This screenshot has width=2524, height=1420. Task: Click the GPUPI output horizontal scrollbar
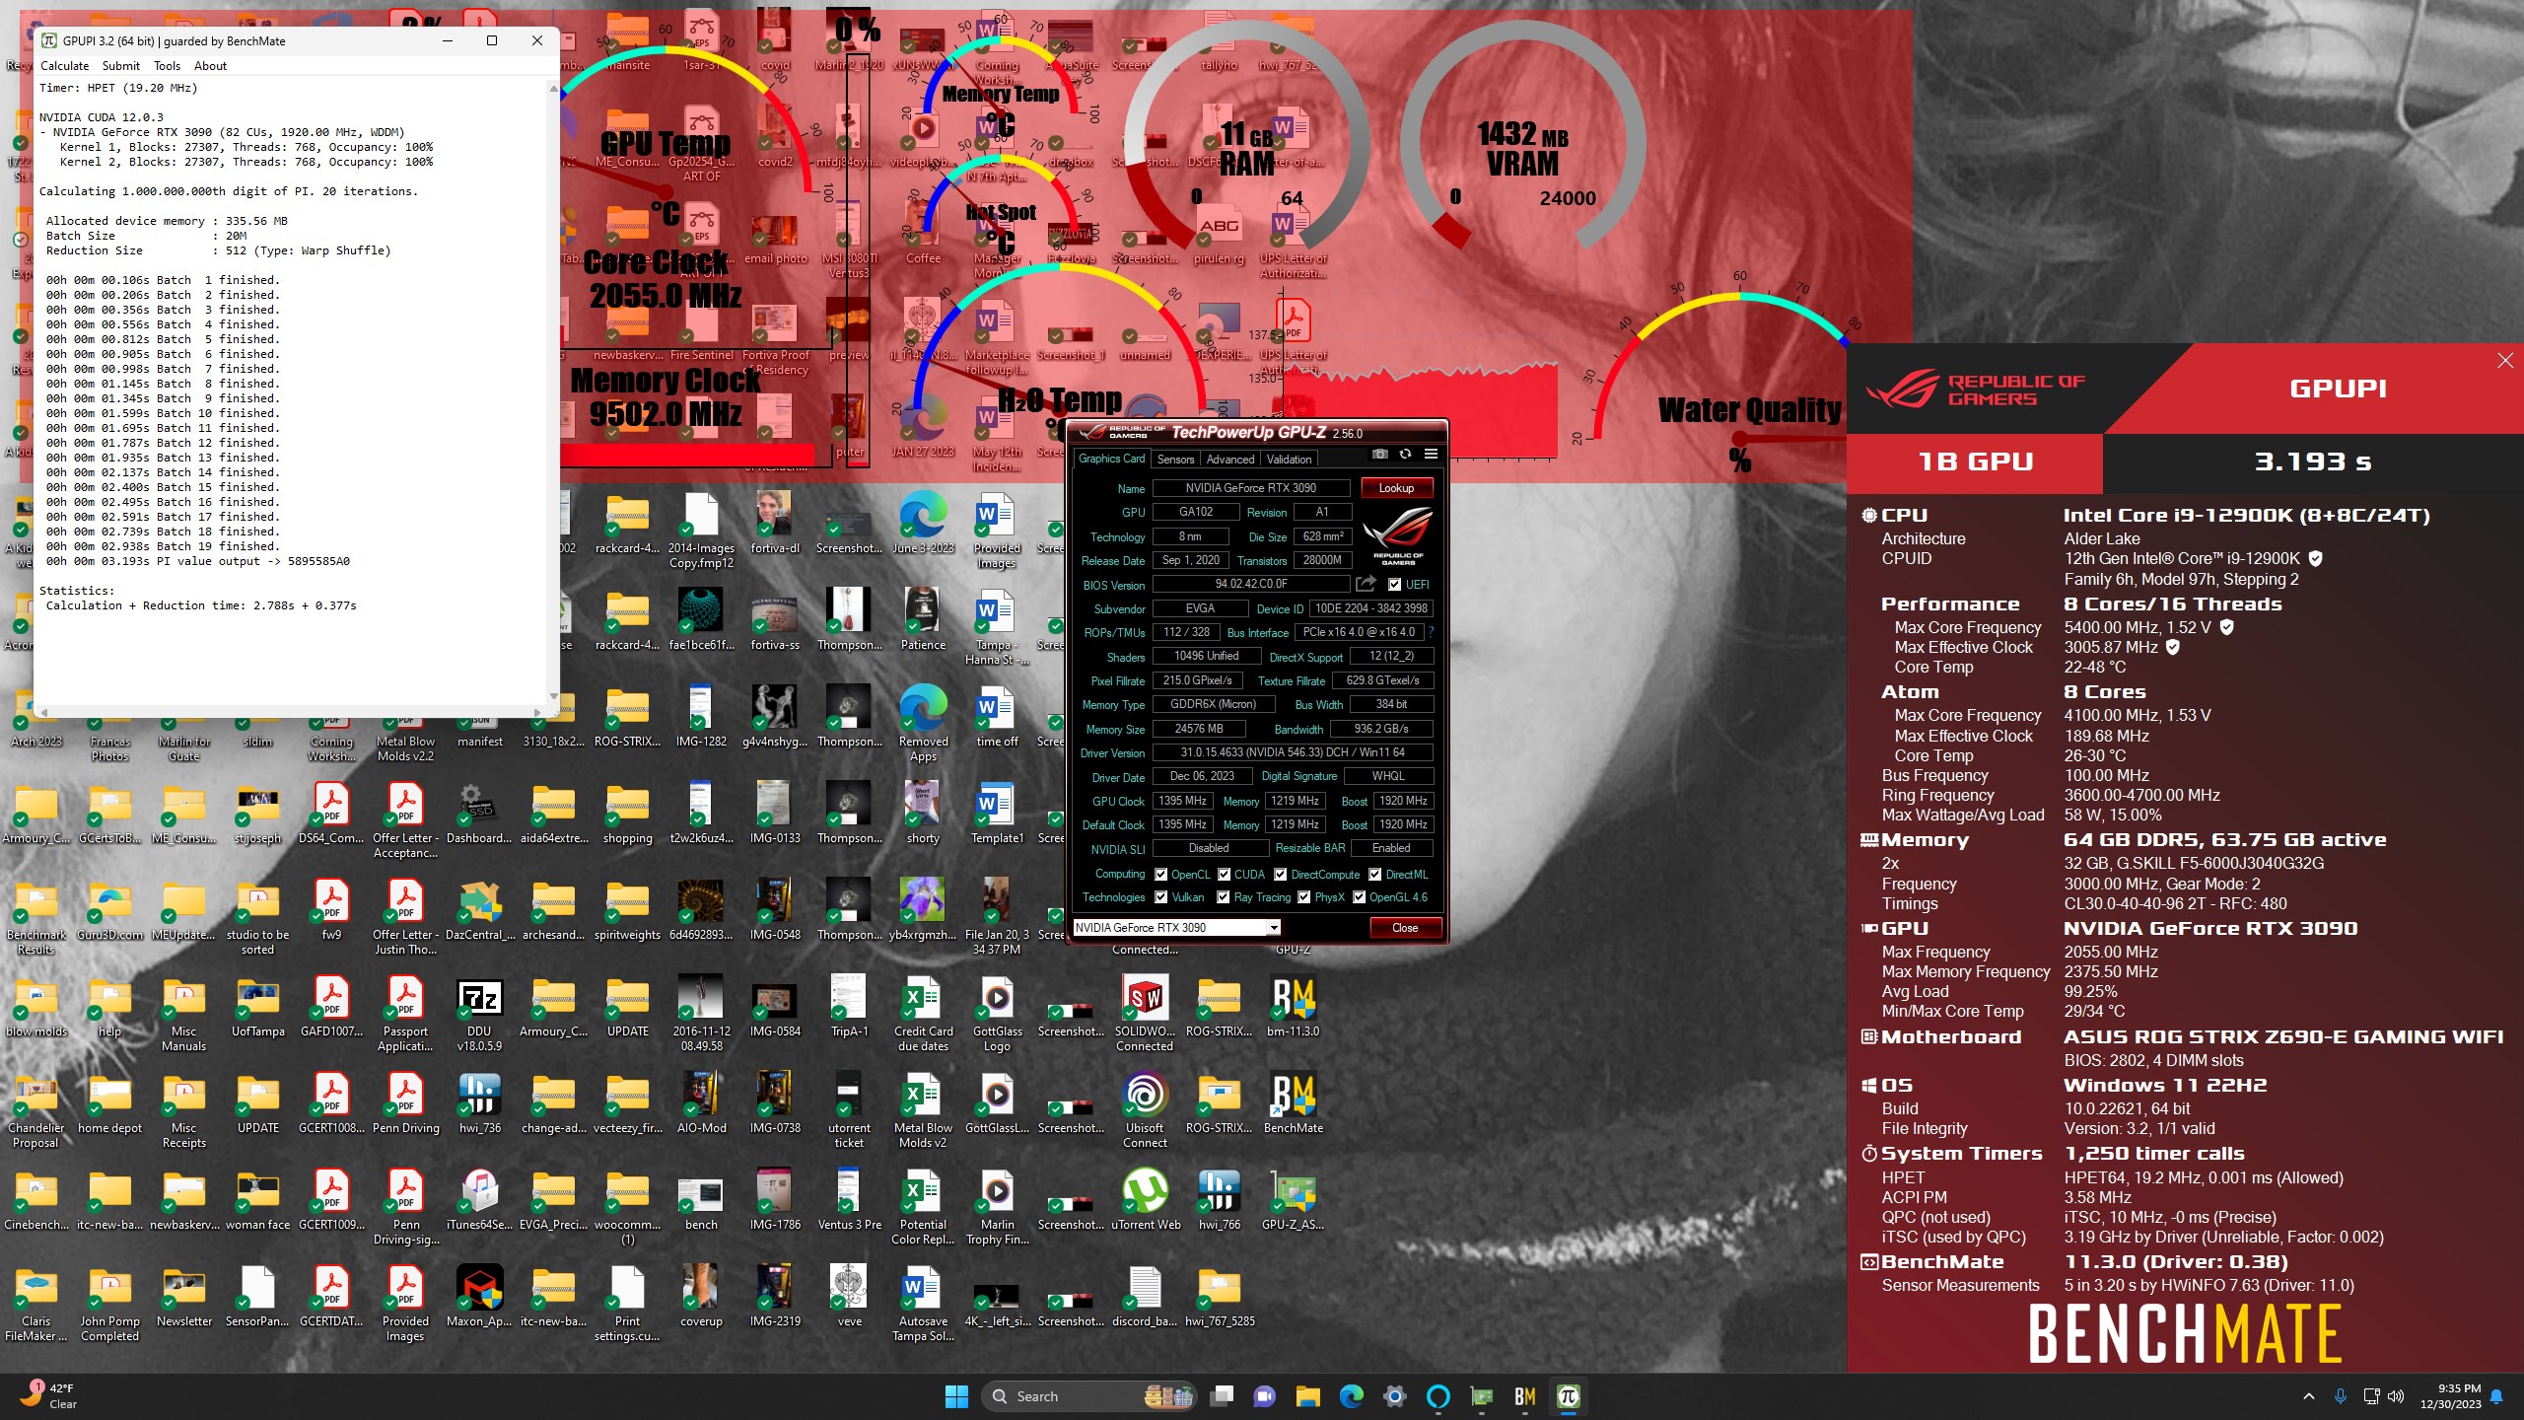point(290,711)
